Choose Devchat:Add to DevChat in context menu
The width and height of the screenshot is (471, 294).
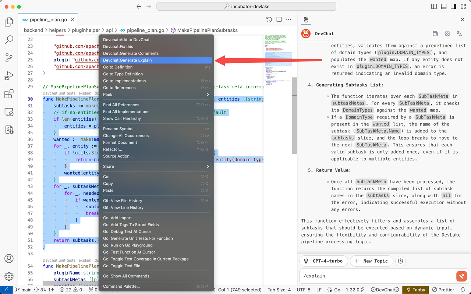pos(156,40)
